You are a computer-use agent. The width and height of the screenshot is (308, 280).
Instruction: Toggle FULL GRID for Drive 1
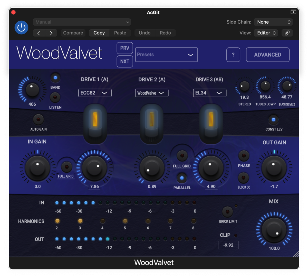tap(66, 167)
